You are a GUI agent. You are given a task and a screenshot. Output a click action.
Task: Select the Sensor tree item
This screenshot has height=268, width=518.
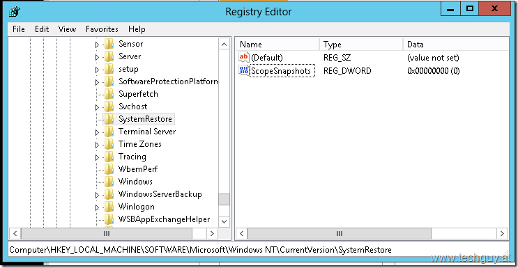tap(131, 44)
